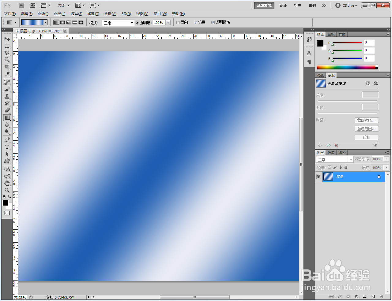Select the Brush tool
The height and width of the screenshot is (301, 392).
[x=7, y=89]
